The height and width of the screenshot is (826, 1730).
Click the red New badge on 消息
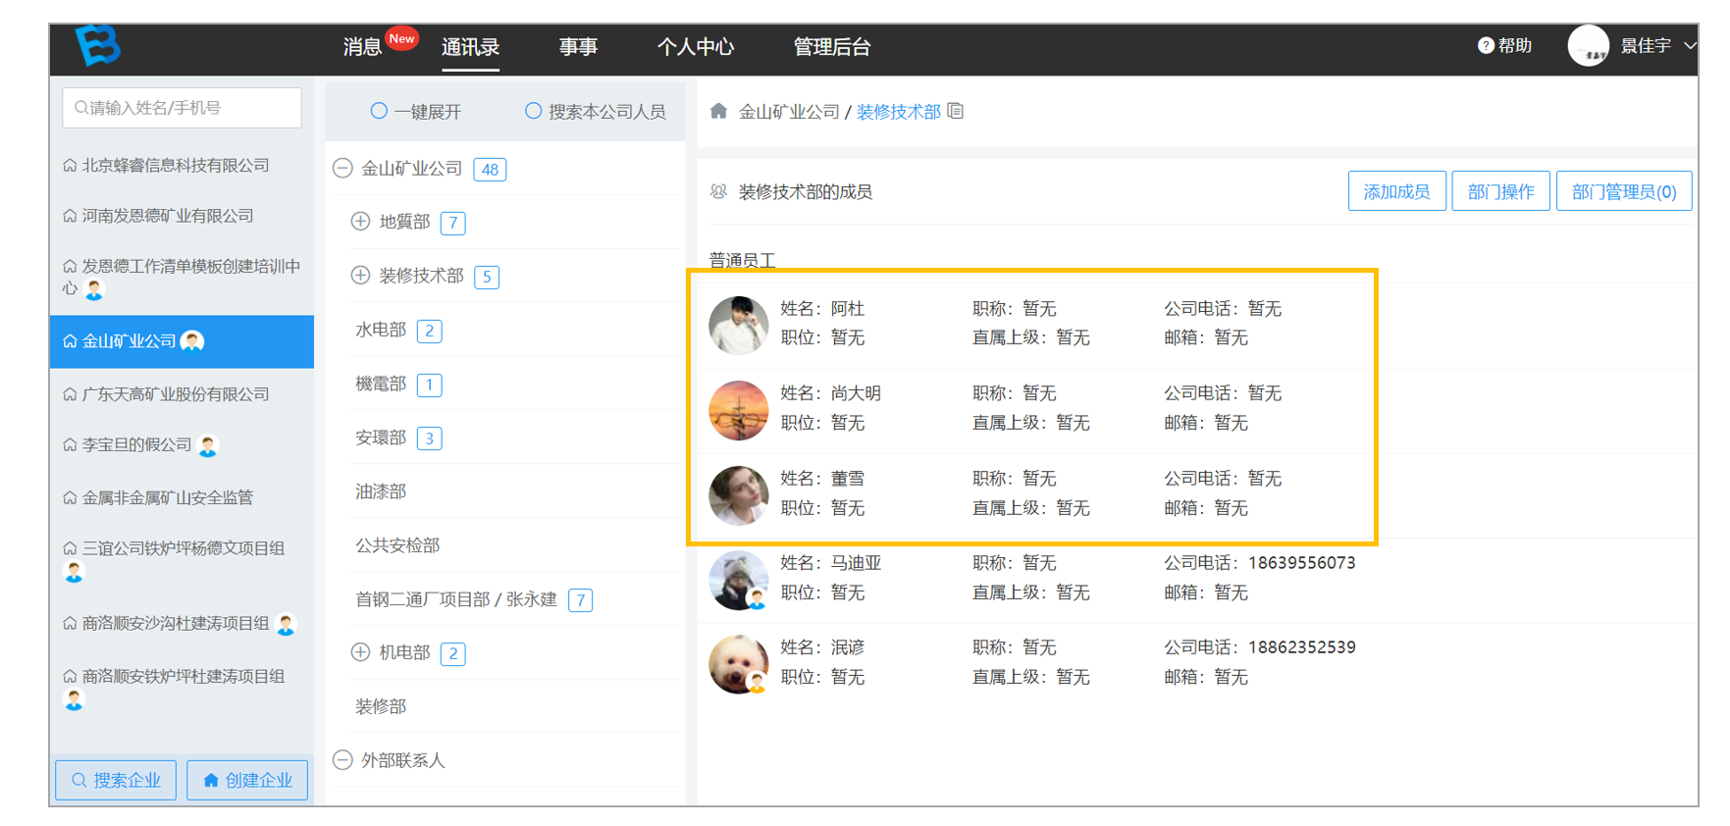pos(401,39)
